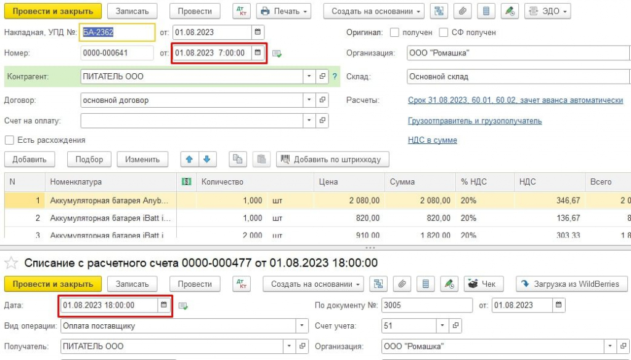The height and width of the screenshot is (360, 631).
Task: Click the copy rows icon above the table
Action: 238,159
